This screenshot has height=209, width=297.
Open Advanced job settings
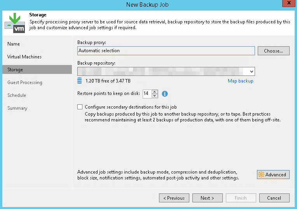click(x=273, y=174)
